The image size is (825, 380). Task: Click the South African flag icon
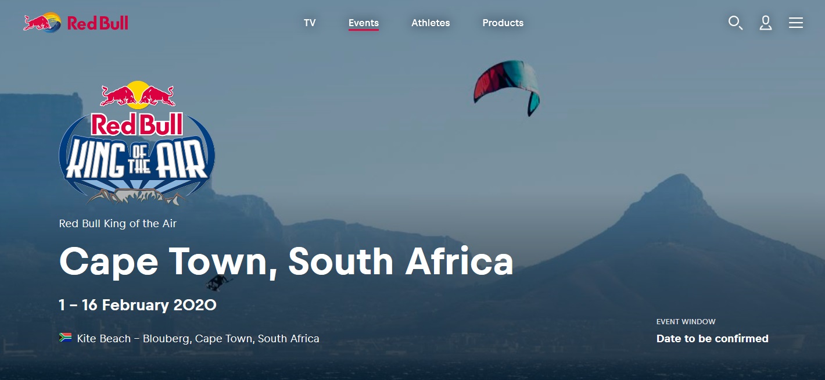tap(65, 338)
